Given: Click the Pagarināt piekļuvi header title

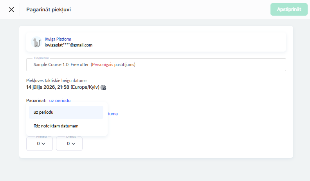Looking at the screenshot, I should (x=49, y=9).
